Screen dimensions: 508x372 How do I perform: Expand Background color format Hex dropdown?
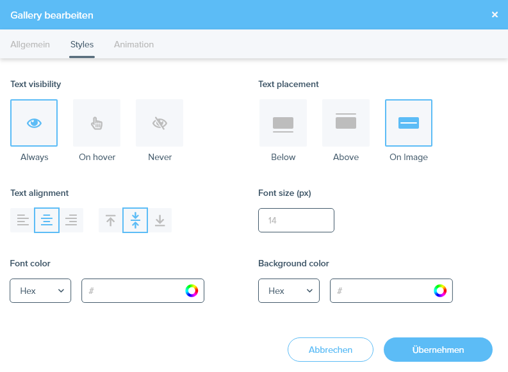288,291
